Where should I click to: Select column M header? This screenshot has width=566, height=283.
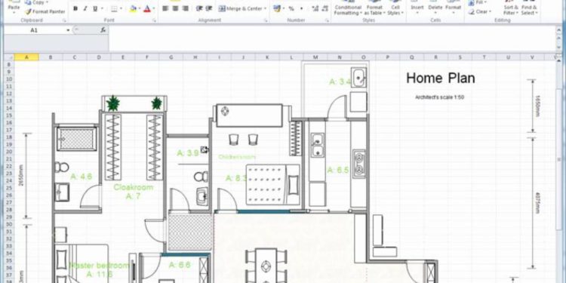tap(315, 57)
